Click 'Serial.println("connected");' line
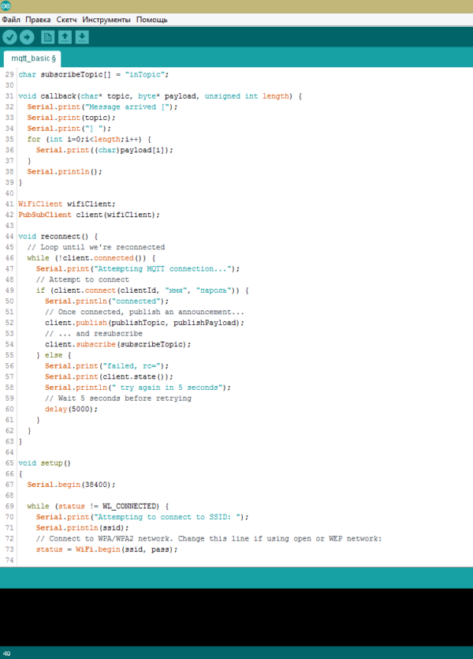The height and width of the screenshot is (659, 473). (106, 301)
